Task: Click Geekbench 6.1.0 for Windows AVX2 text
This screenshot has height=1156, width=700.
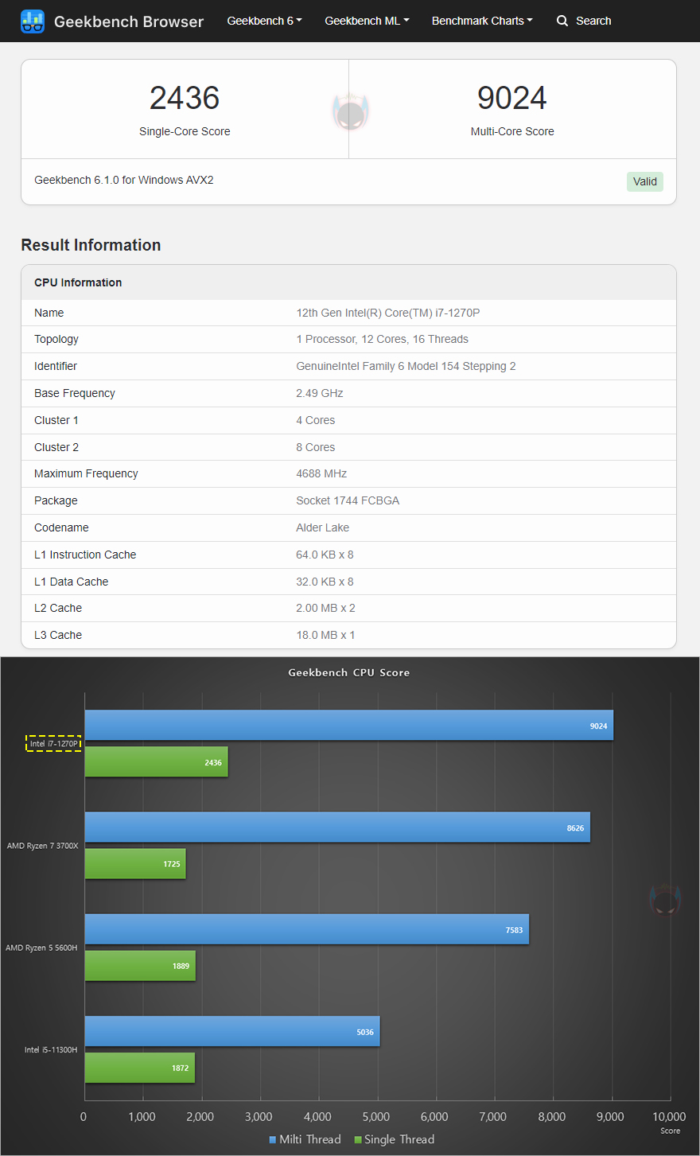Action: tap(124, 180)
